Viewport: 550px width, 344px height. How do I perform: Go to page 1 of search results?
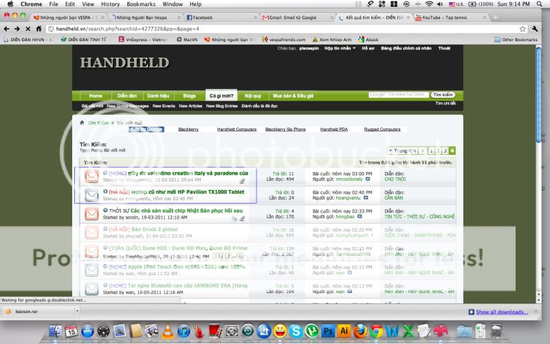click(x=431, y=150)
